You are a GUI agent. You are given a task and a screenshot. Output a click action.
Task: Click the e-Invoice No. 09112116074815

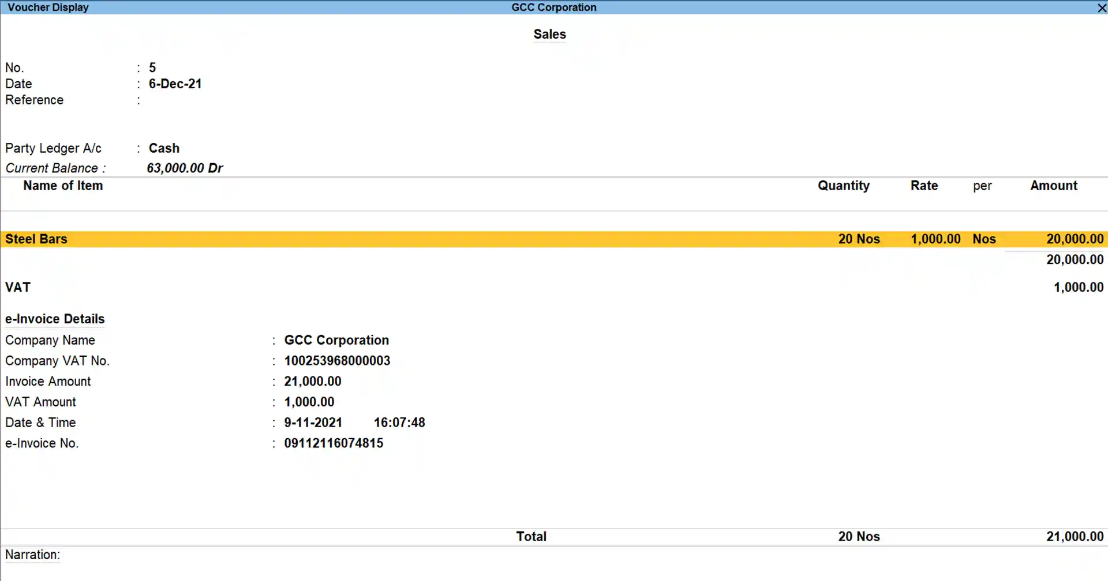tap(334, 443)
